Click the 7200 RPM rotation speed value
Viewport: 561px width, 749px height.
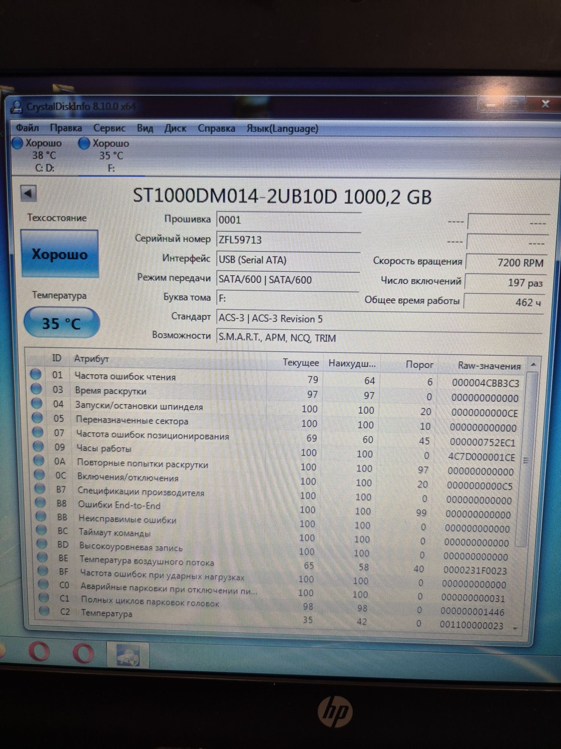506,262
